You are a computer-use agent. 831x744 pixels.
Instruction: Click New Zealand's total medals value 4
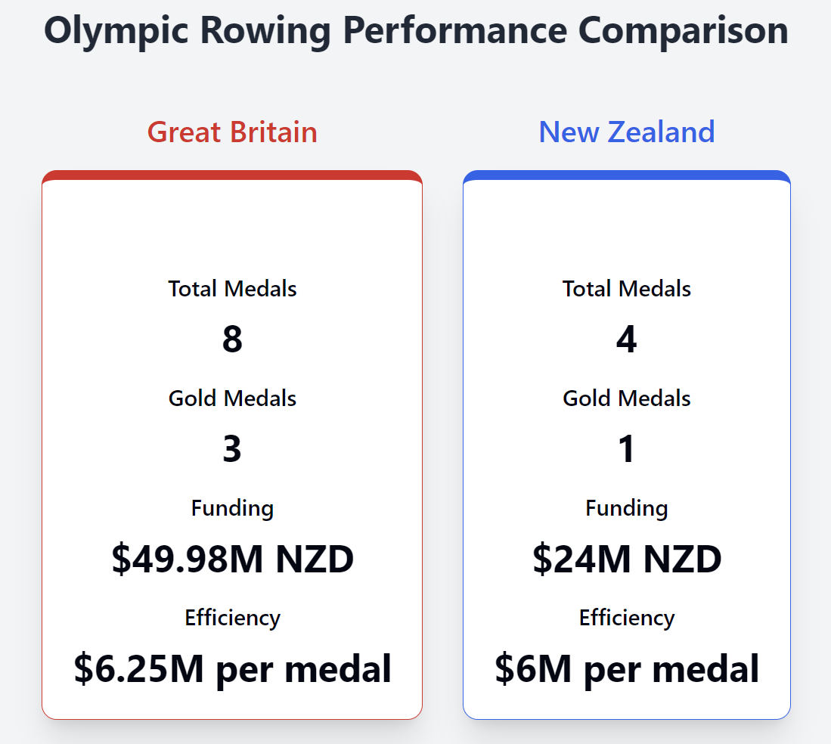coord(627,340)
